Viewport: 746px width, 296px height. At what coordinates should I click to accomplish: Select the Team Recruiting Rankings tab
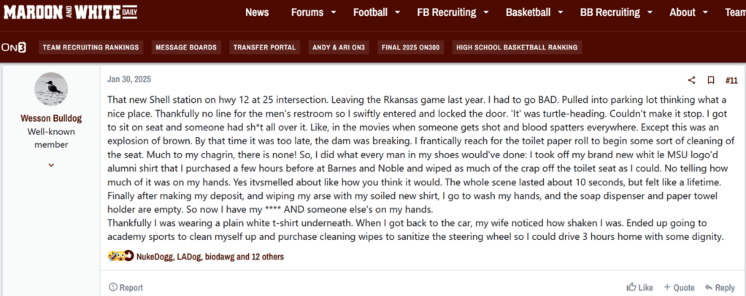click(x=91, y=47)
